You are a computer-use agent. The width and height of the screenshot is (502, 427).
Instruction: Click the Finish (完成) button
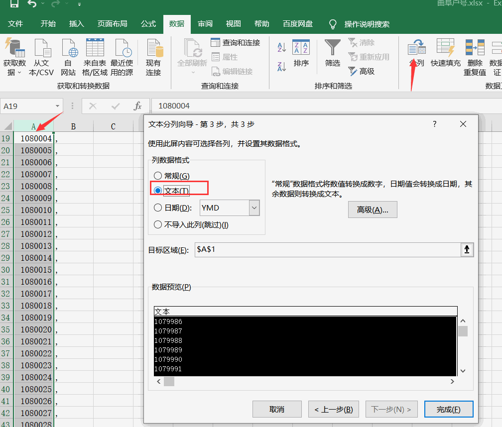pyautogui.click(x=448, y=409)
